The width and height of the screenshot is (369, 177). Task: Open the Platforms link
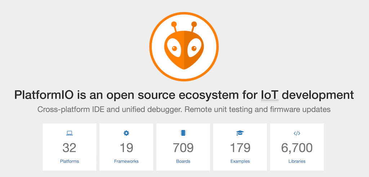click(x=70, y=161)
